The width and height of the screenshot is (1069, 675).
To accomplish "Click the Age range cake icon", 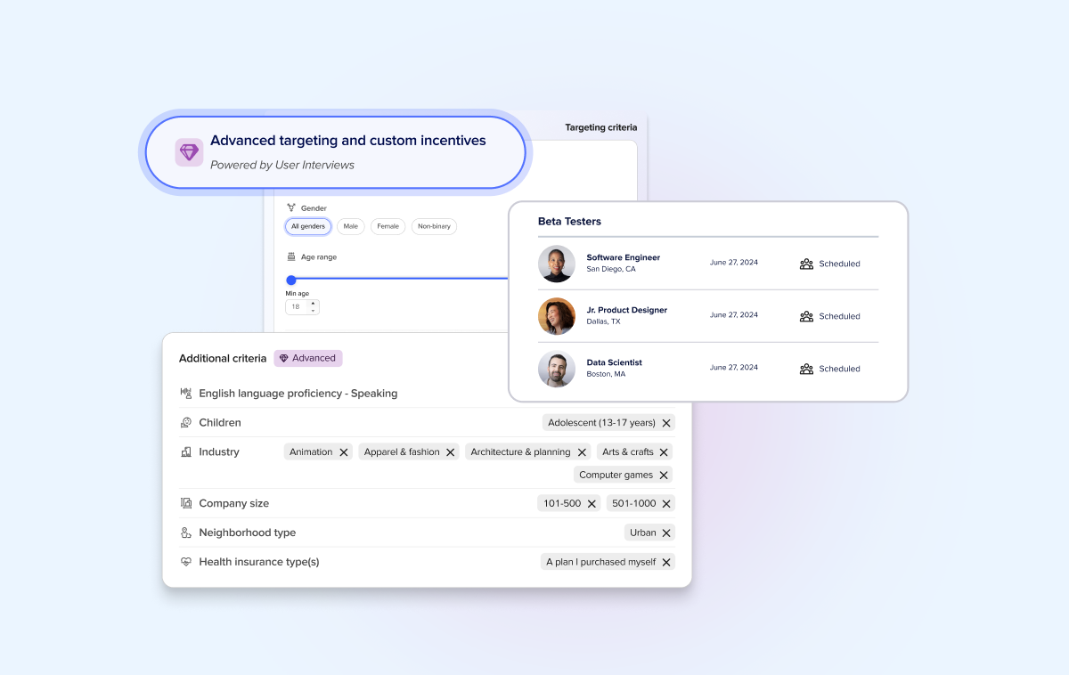I will tap(291, 256).
